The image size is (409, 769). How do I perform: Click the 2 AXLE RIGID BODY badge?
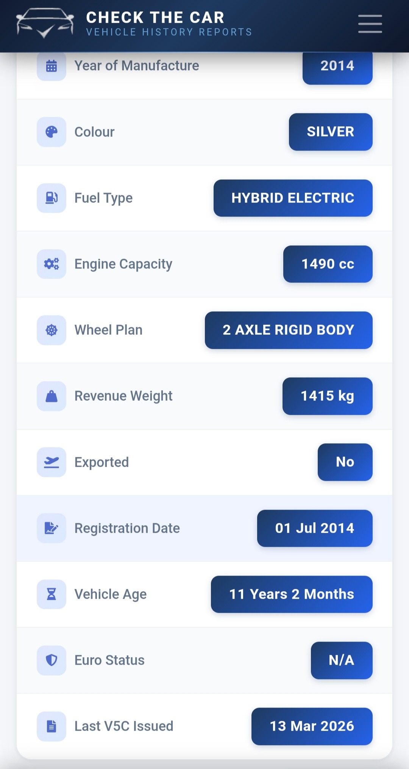click(x=288, y=330)
